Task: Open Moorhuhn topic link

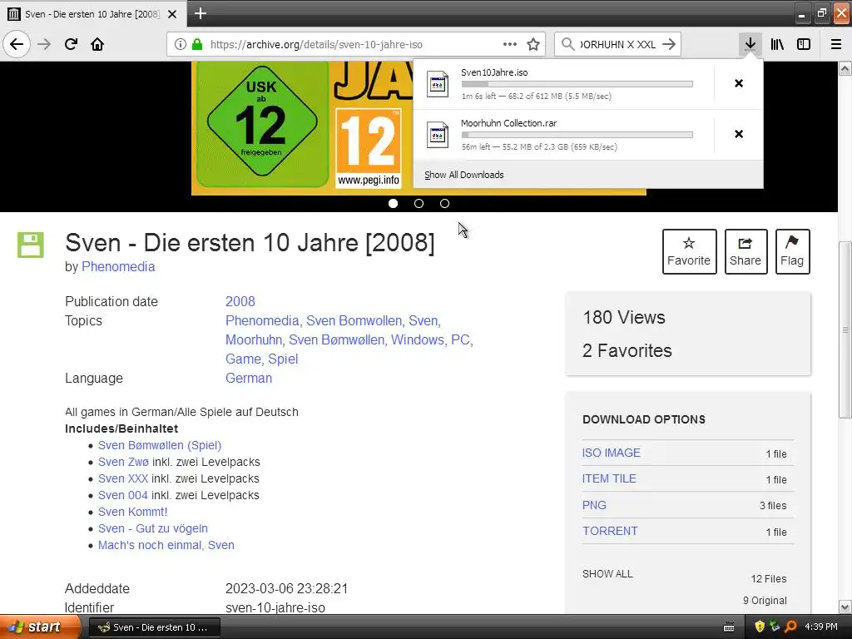Action: (x=254, y=339)
